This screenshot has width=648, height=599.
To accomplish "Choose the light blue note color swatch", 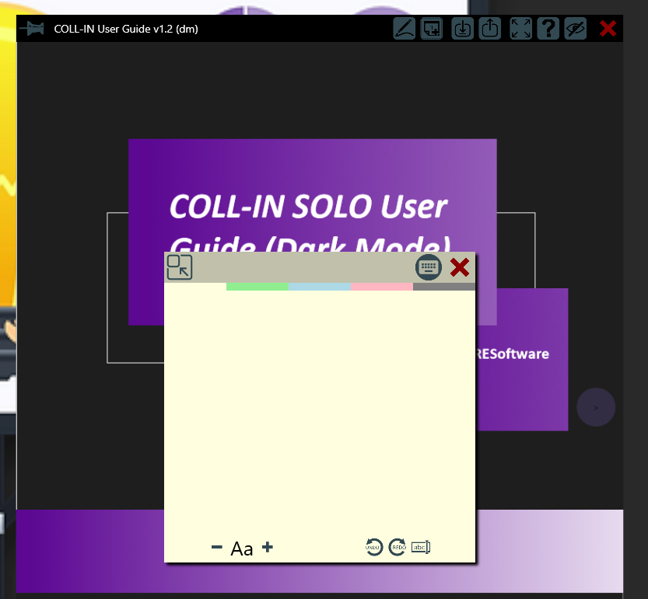I will coord(320,287).
